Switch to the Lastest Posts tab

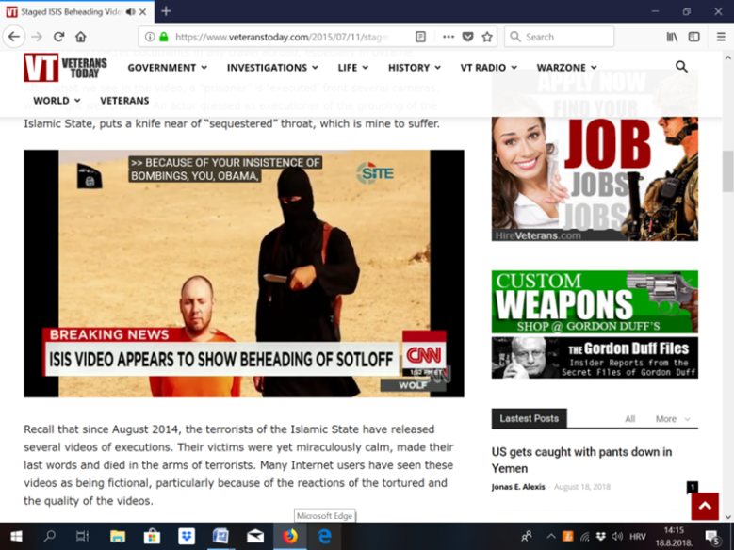(x=529, y=418)
